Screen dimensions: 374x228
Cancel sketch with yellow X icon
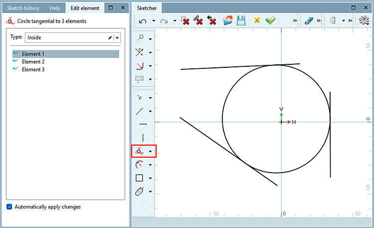(x=257, y=20)
